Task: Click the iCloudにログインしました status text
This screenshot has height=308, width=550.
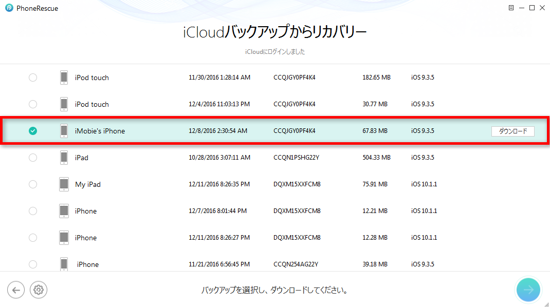Action: [275, 52]
